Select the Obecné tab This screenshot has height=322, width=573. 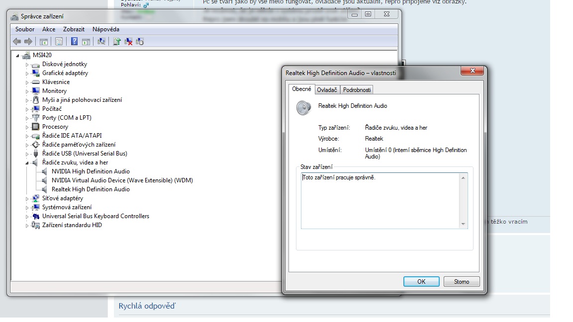click(x=301, y=89)
